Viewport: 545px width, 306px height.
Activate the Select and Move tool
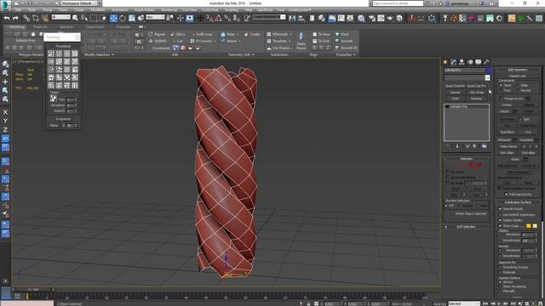pyautogui.click(x=113, y=18)
